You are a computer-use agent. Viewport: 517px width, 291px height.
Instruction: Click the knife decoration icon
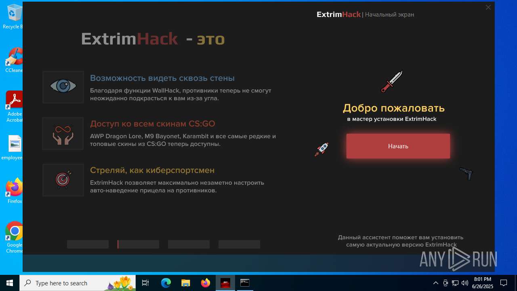pyautogui.click(x=392, y=81)
